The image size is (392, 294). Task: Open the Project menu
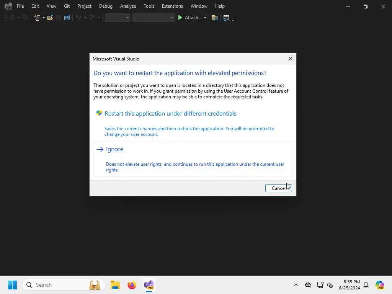84,6
